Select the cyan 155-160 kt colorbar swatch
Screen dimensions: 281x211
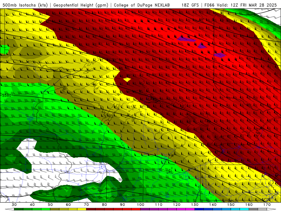point(244,209)
